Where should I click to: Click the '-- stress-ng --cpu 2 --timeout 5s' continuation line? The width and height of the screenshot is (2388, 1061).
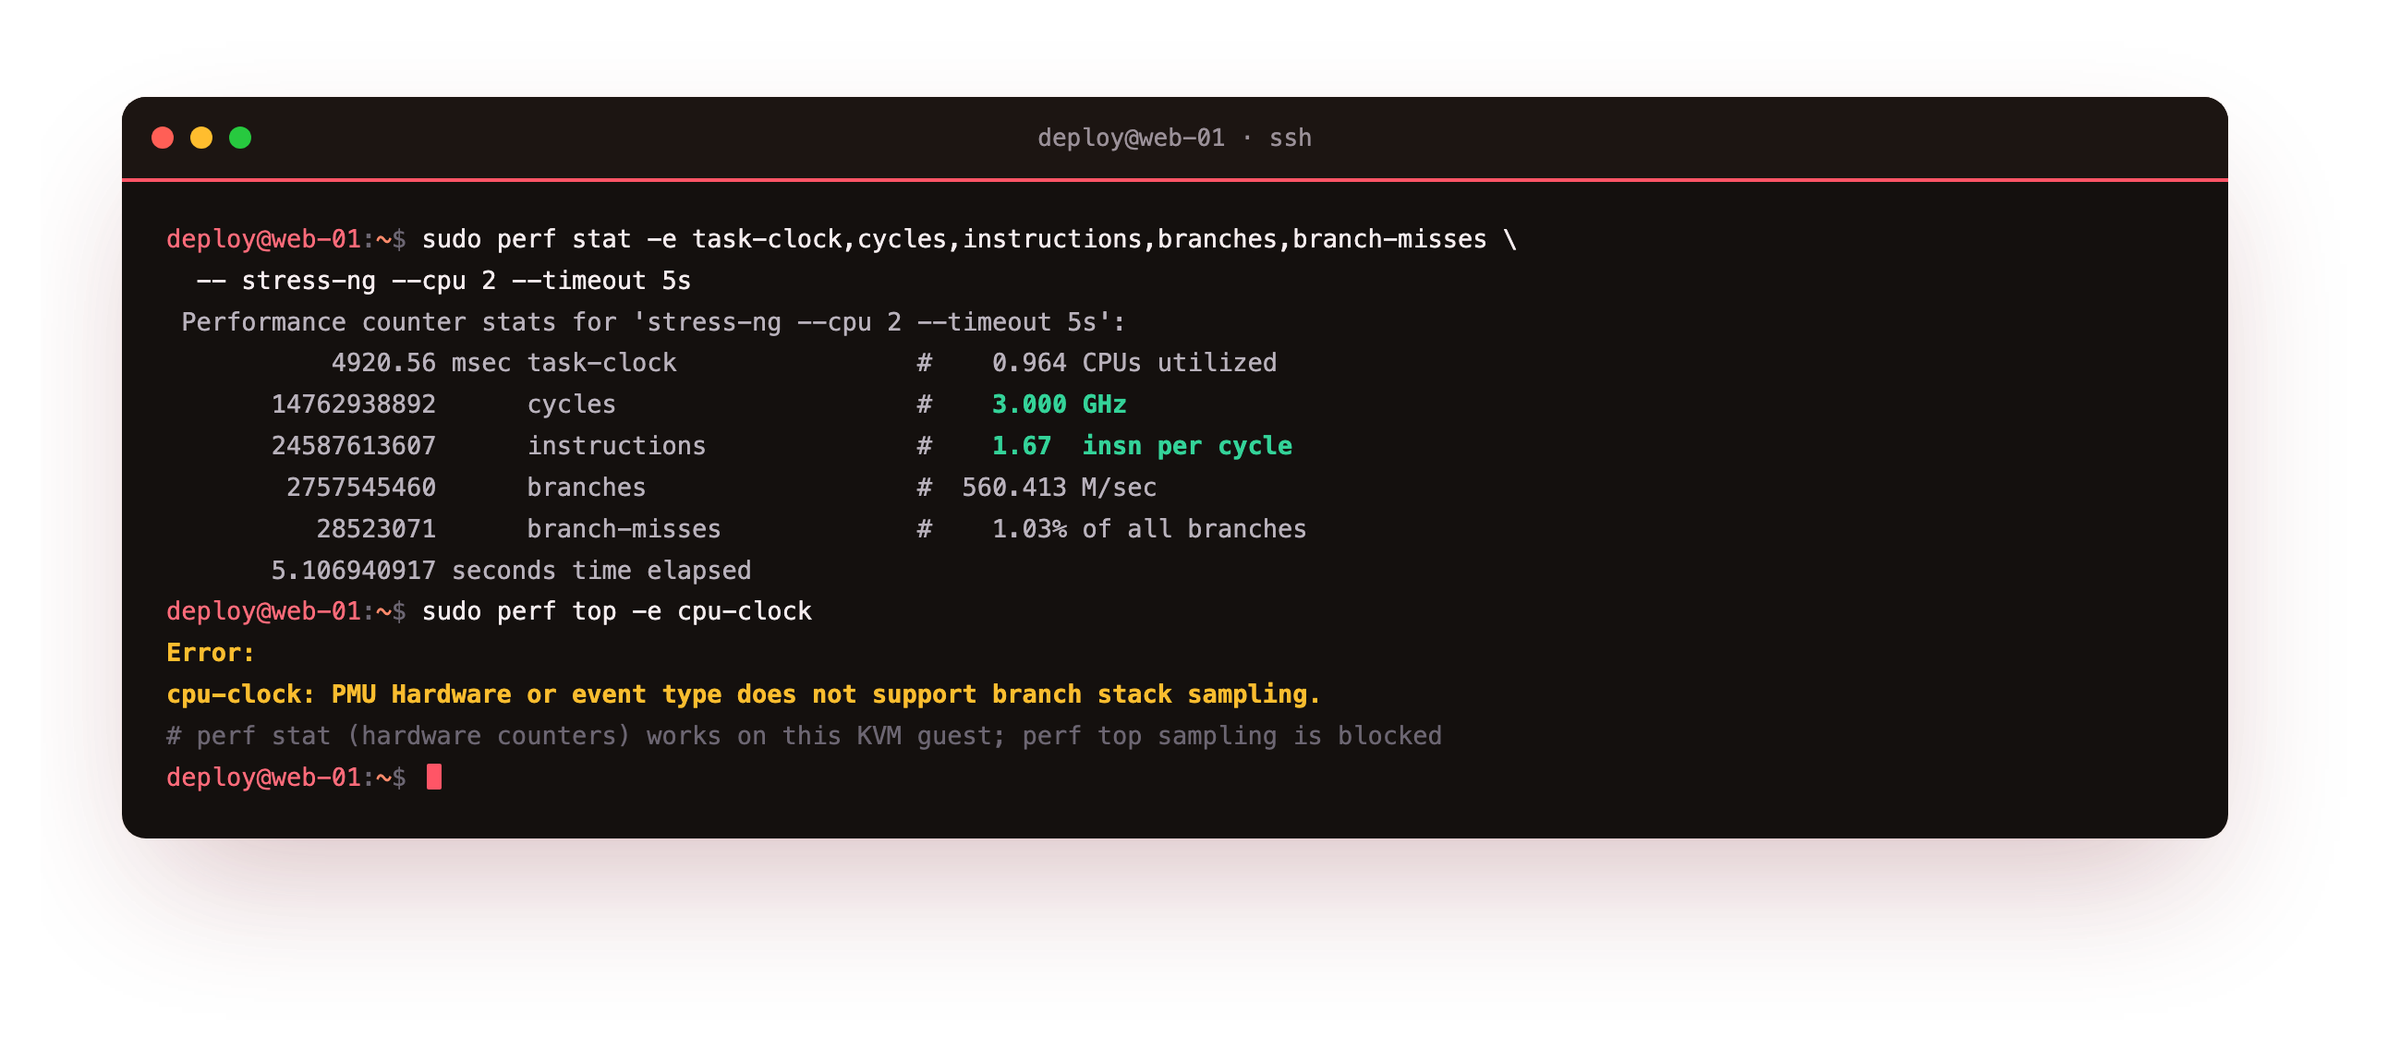[443, 281]
